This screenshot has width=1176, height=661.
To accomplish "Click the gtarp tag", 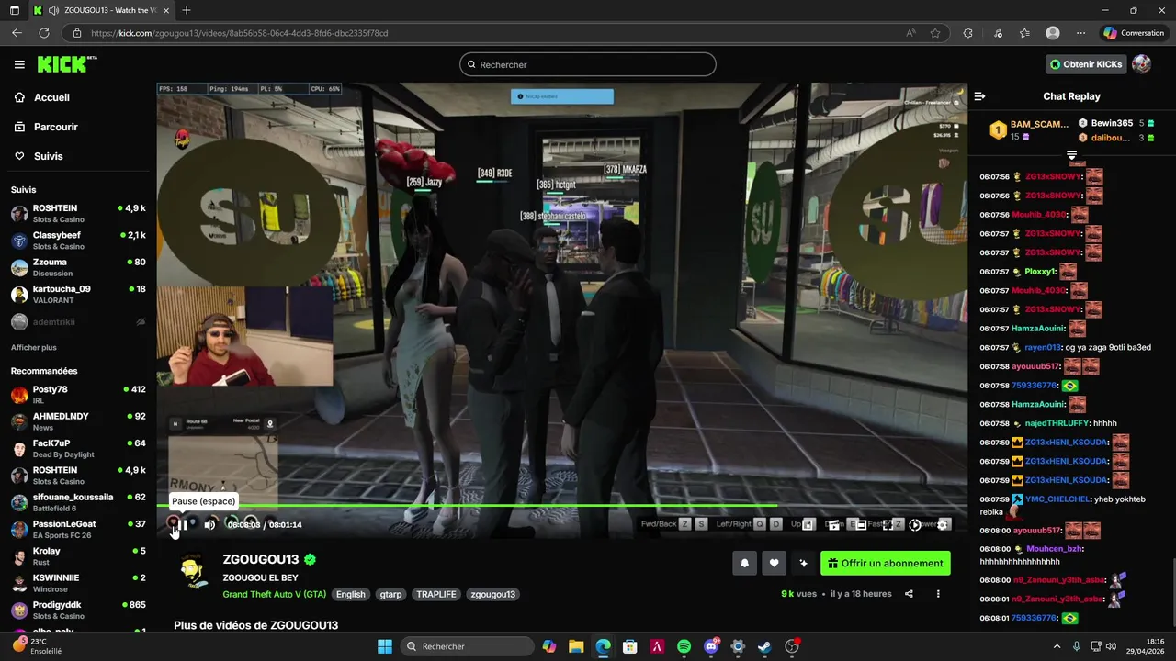I will [390, 594].
